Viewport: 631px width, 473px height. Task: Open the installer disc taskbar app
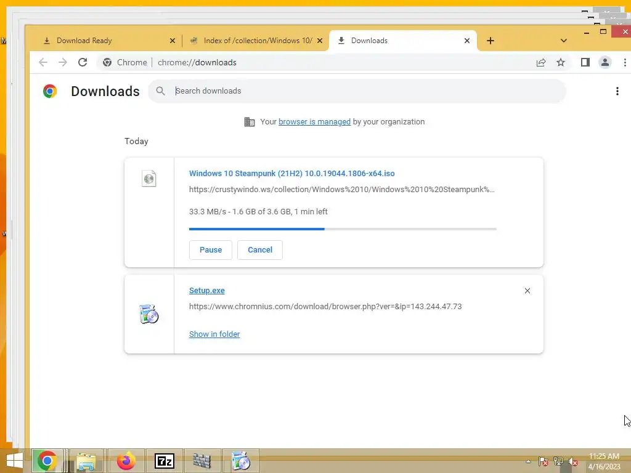pos(241,461)
